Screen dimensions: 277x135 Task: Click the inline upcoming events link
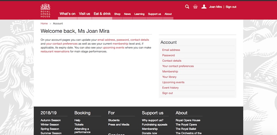(113, 47)
